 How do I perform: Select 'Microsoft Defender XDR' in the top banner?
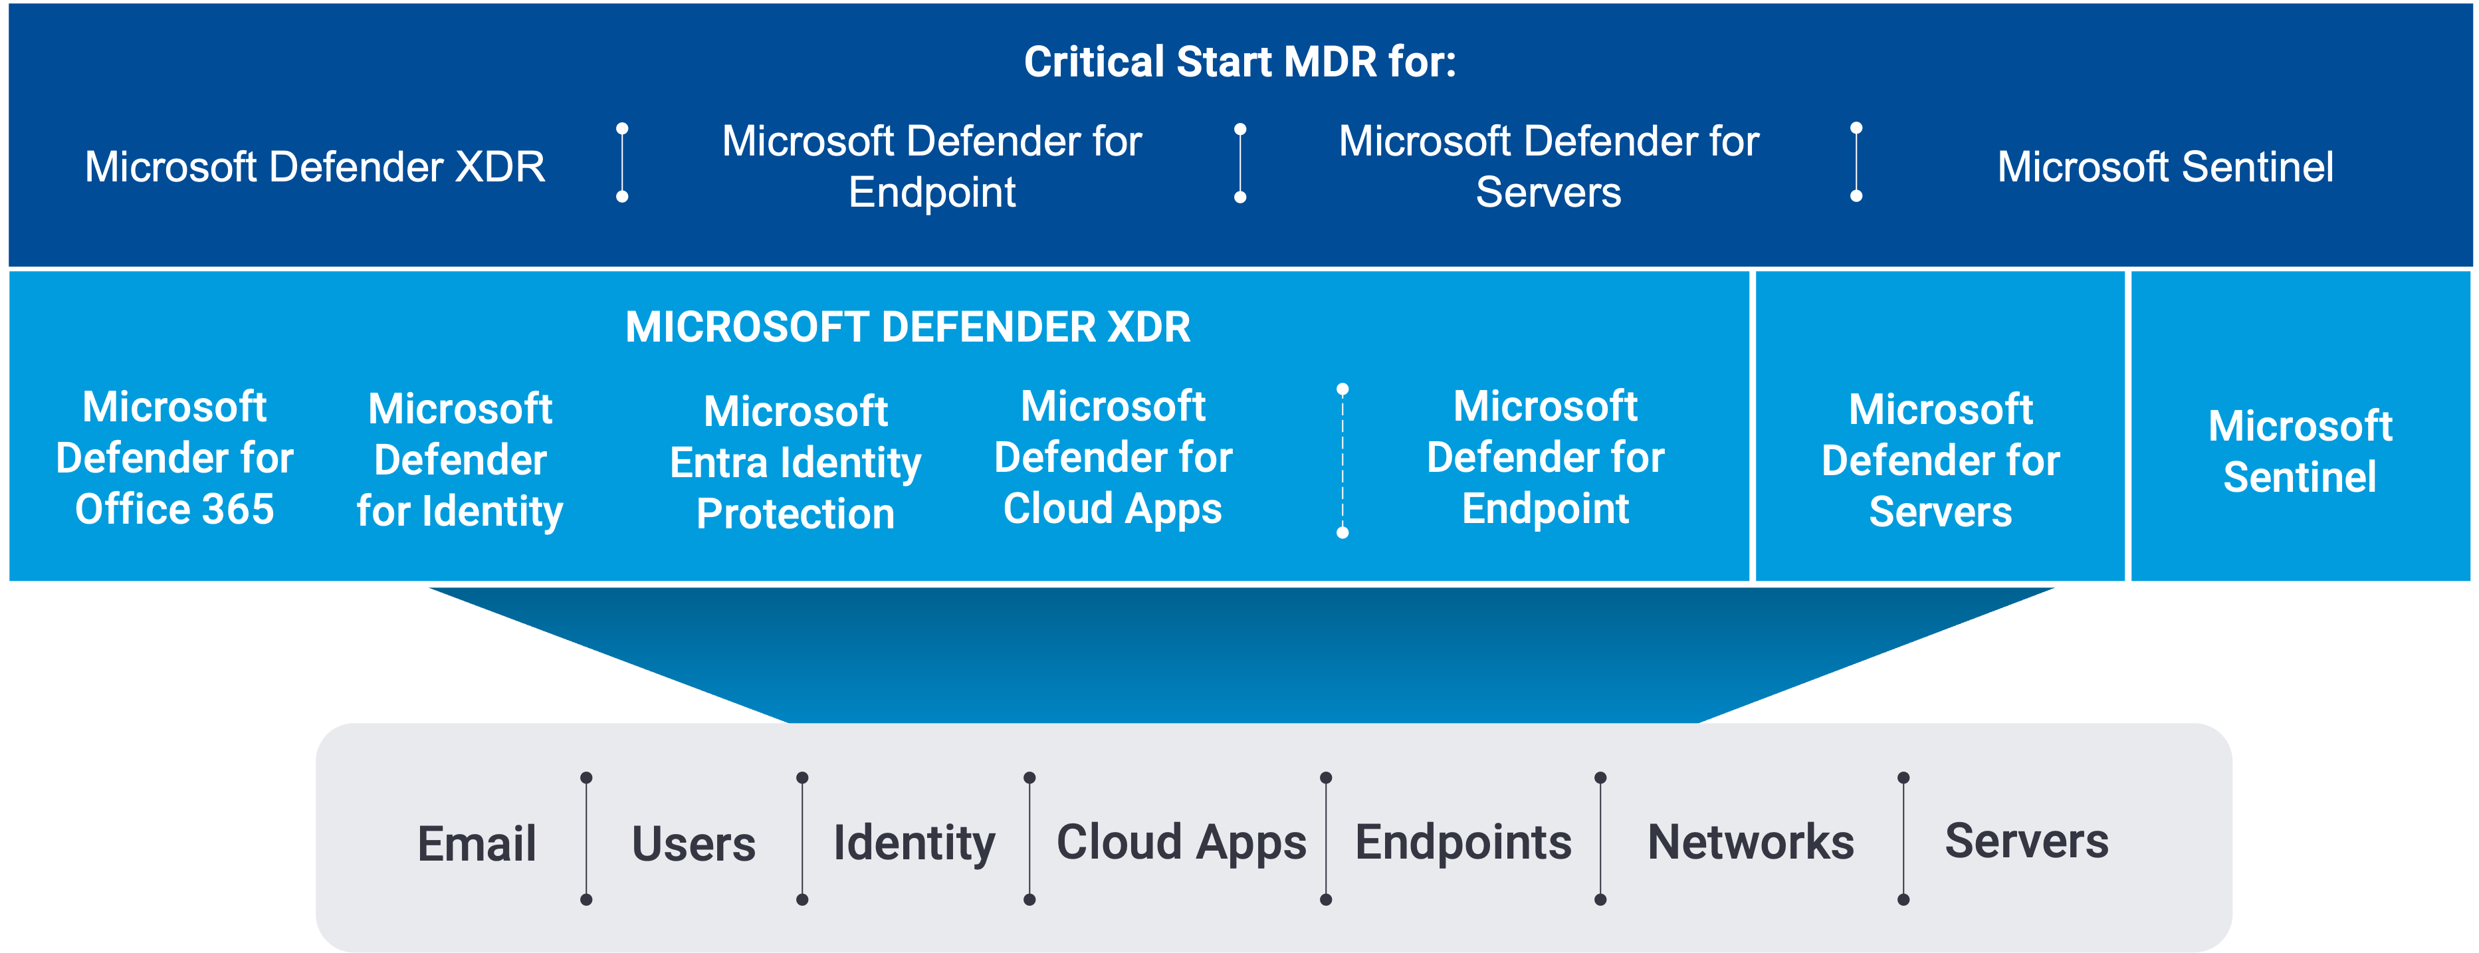pos(314,167)
